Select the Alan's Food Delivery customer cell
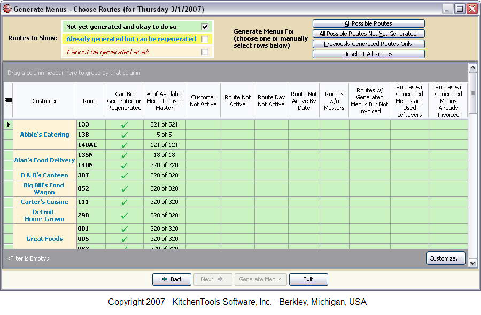The width and height of the screenshot is (481, 315). pos(44,160)
